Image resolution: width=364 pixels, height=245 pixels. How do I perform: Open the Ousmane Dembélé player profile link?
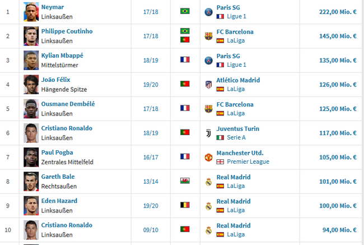68,104
